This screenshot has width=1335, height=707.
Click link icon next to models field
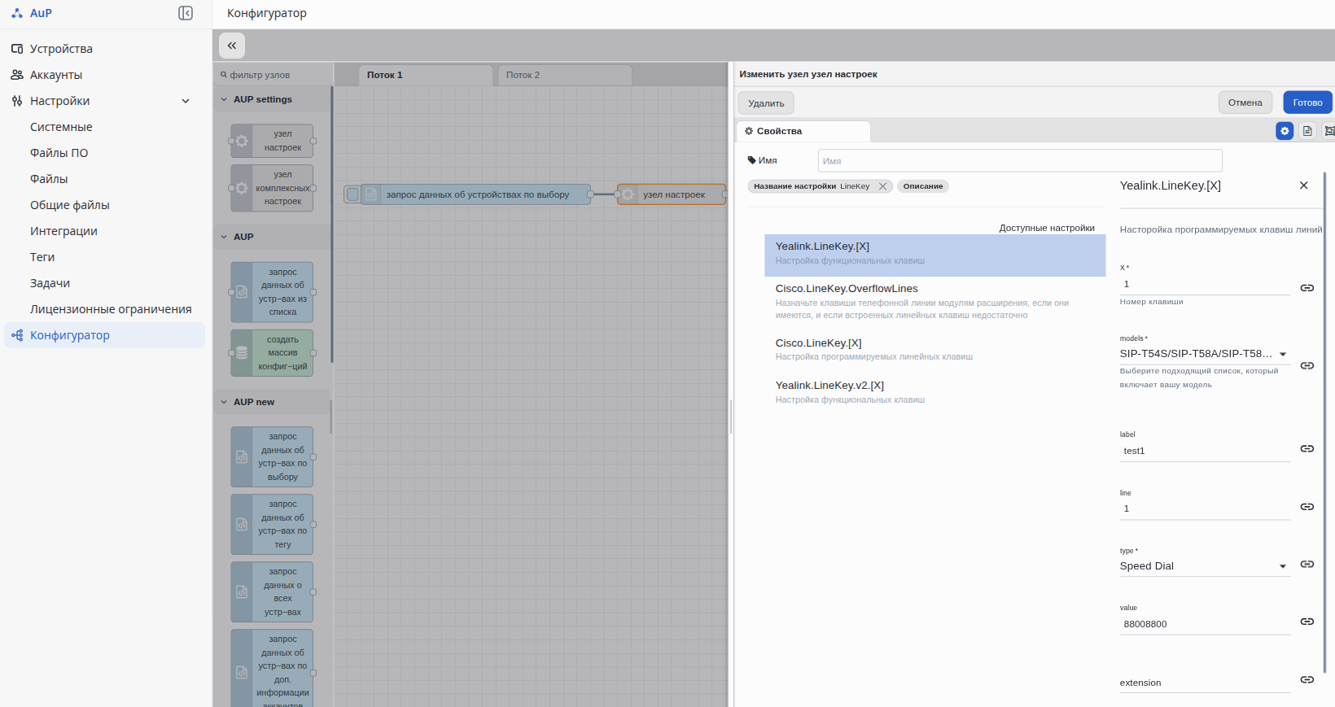[1307, 365]
